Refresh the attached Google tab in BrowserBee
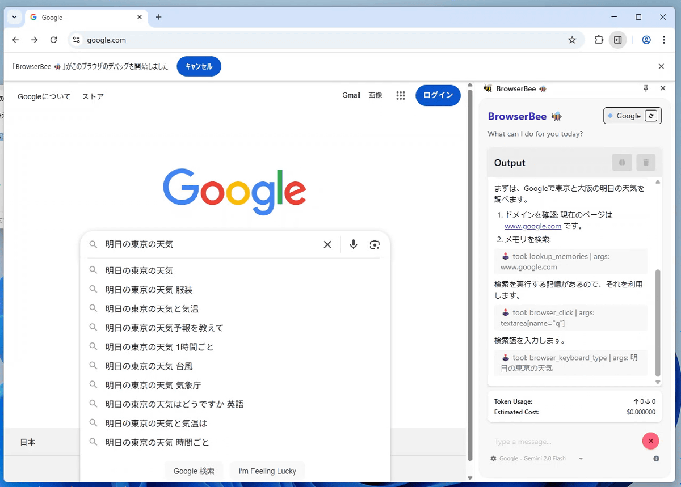Viewport: 681px width, 487px height. (651, 116)
